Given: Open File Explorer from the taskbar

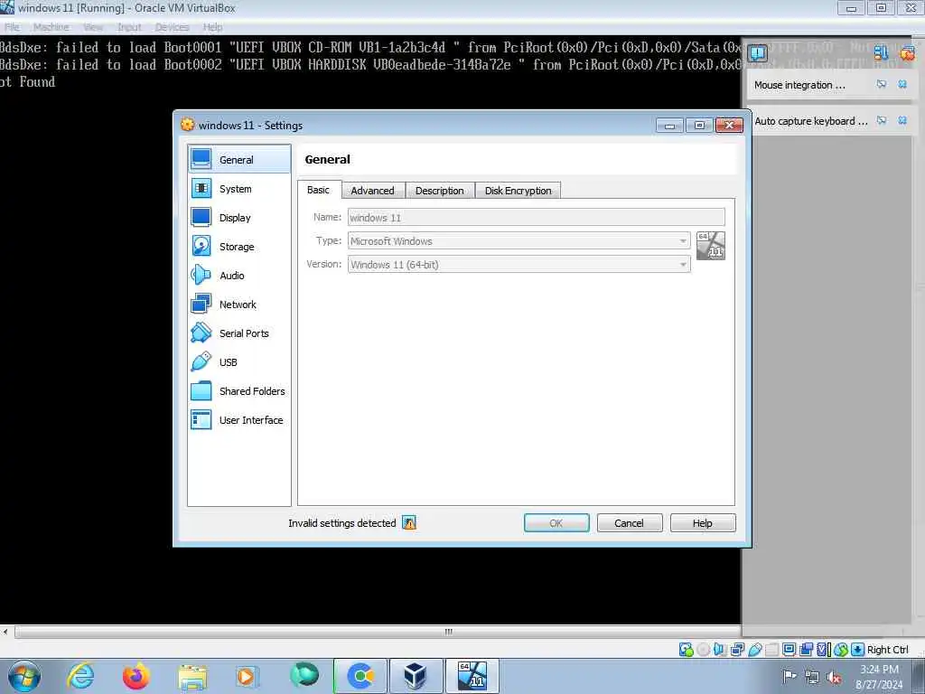Looking at the screenshot, I should [192, 676].
